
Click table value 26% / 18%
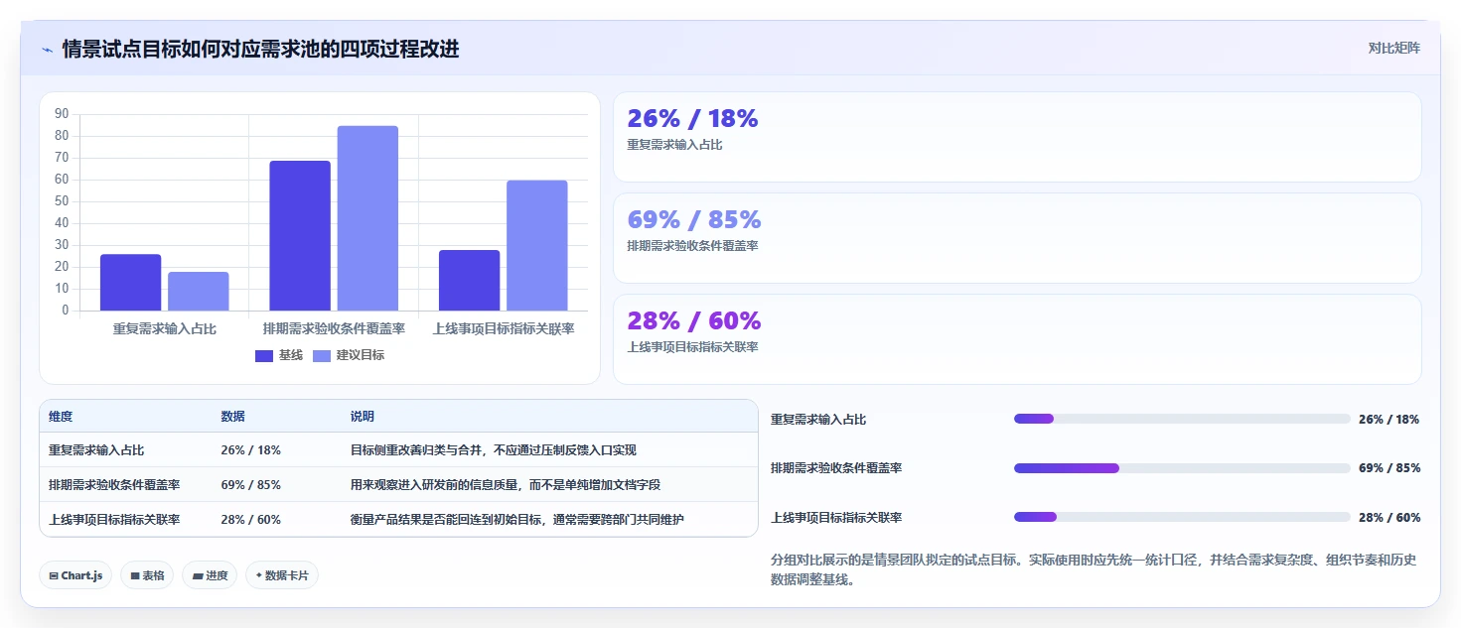click(250, 450)
